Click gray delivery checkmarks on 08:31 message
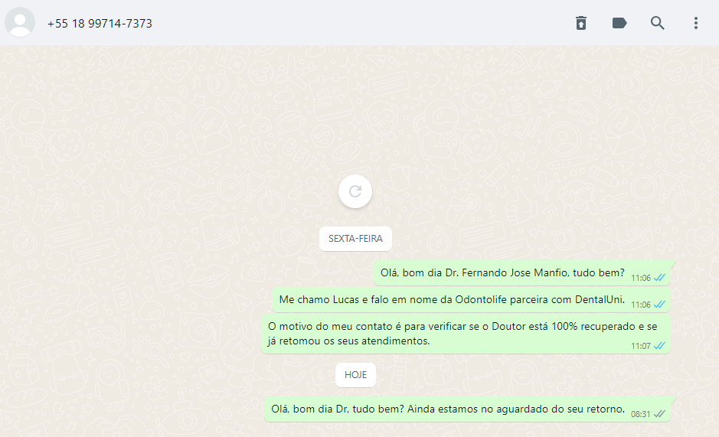 point(659,413)
